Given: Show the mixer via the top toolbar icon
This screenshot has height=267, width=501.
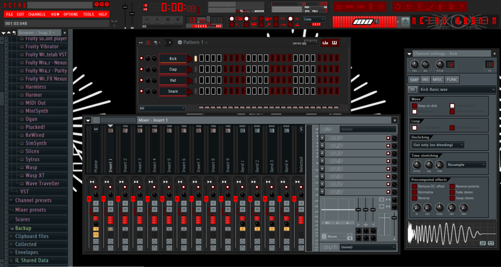Looking at the screenshot, I should point(381,6).
